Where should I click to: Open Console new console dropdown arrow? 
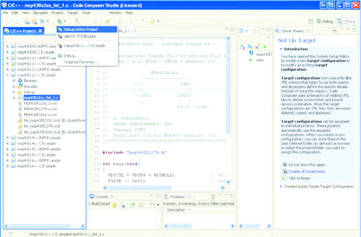coord(158,205)
